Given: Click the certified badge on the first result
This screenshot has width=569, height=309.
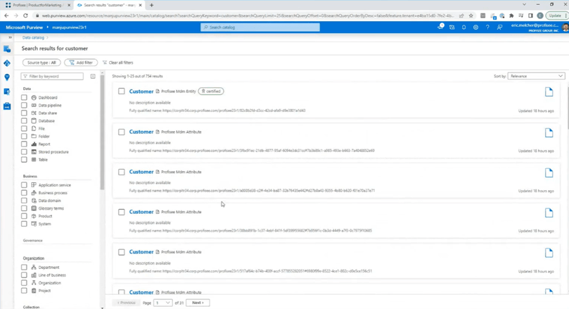Looking at the screenshot, I should 211,91.
